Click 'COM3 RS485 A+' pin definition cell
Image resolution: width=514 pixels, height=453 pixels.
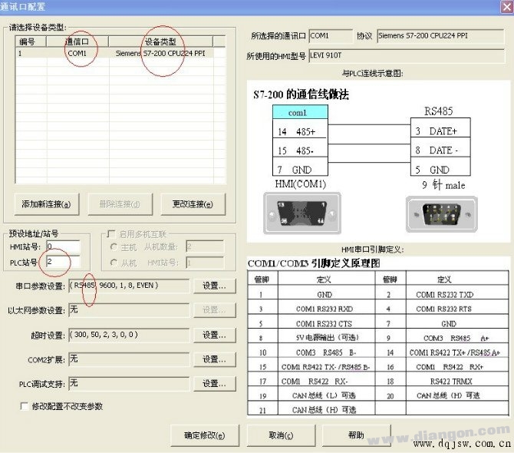point(456,338)
